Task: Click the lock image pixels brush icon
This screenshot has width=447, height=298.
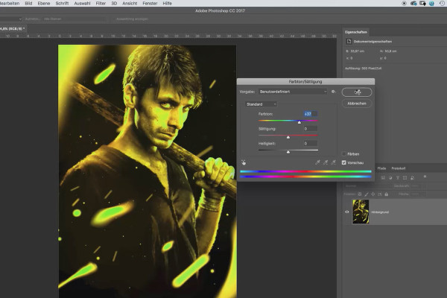Action: (367, 194)
